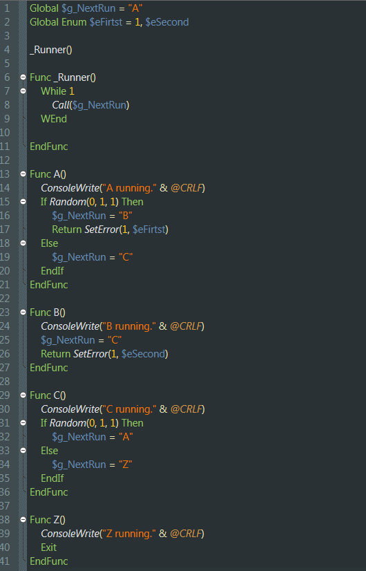Click EndFunc on line 11
The image size is (366, 571).
tap(49, 147)
